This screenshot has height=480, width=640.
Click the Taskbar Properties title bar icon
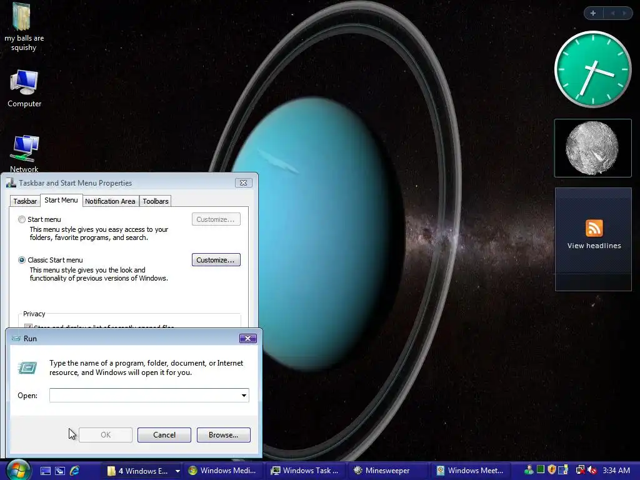[x=11, y=183]
